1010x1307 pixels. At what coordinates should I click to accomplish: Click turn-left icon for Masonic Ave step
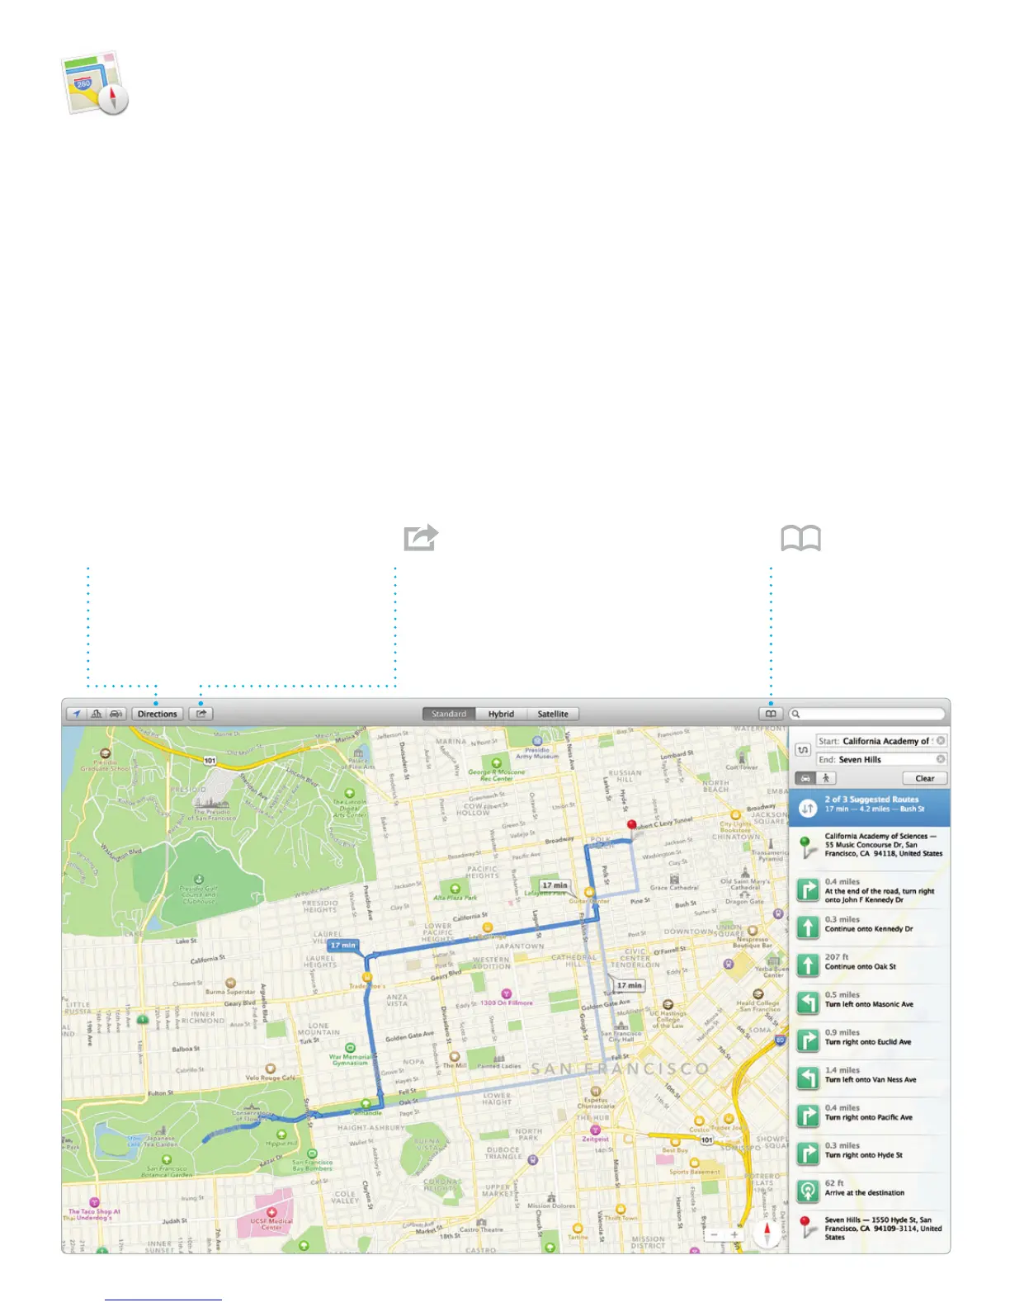808,1003
